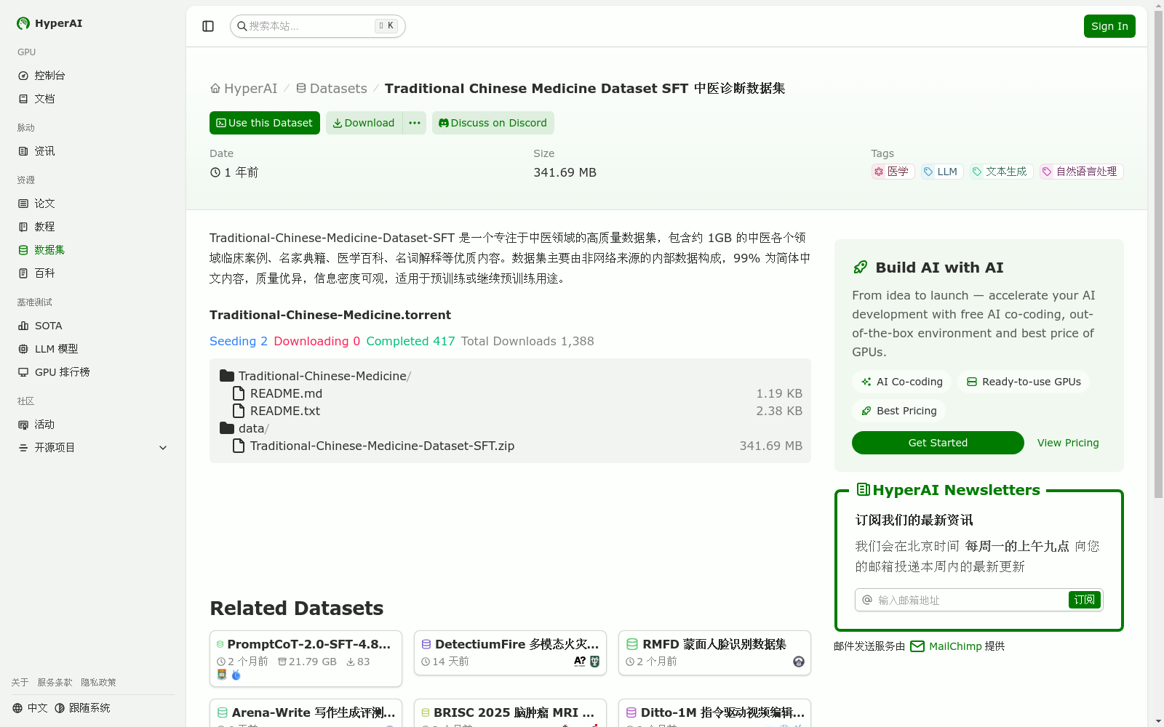The image size is (1164, 727).
Task: Toggle the sidebar panel icon
Action: click(208, 26)
